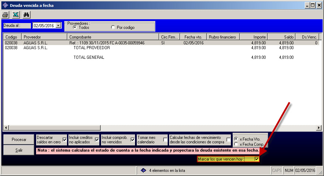Open search with the binoculars icon
The height and width of the screenshot is (176, 324).
pyautogui.click(x=26, y=14)
